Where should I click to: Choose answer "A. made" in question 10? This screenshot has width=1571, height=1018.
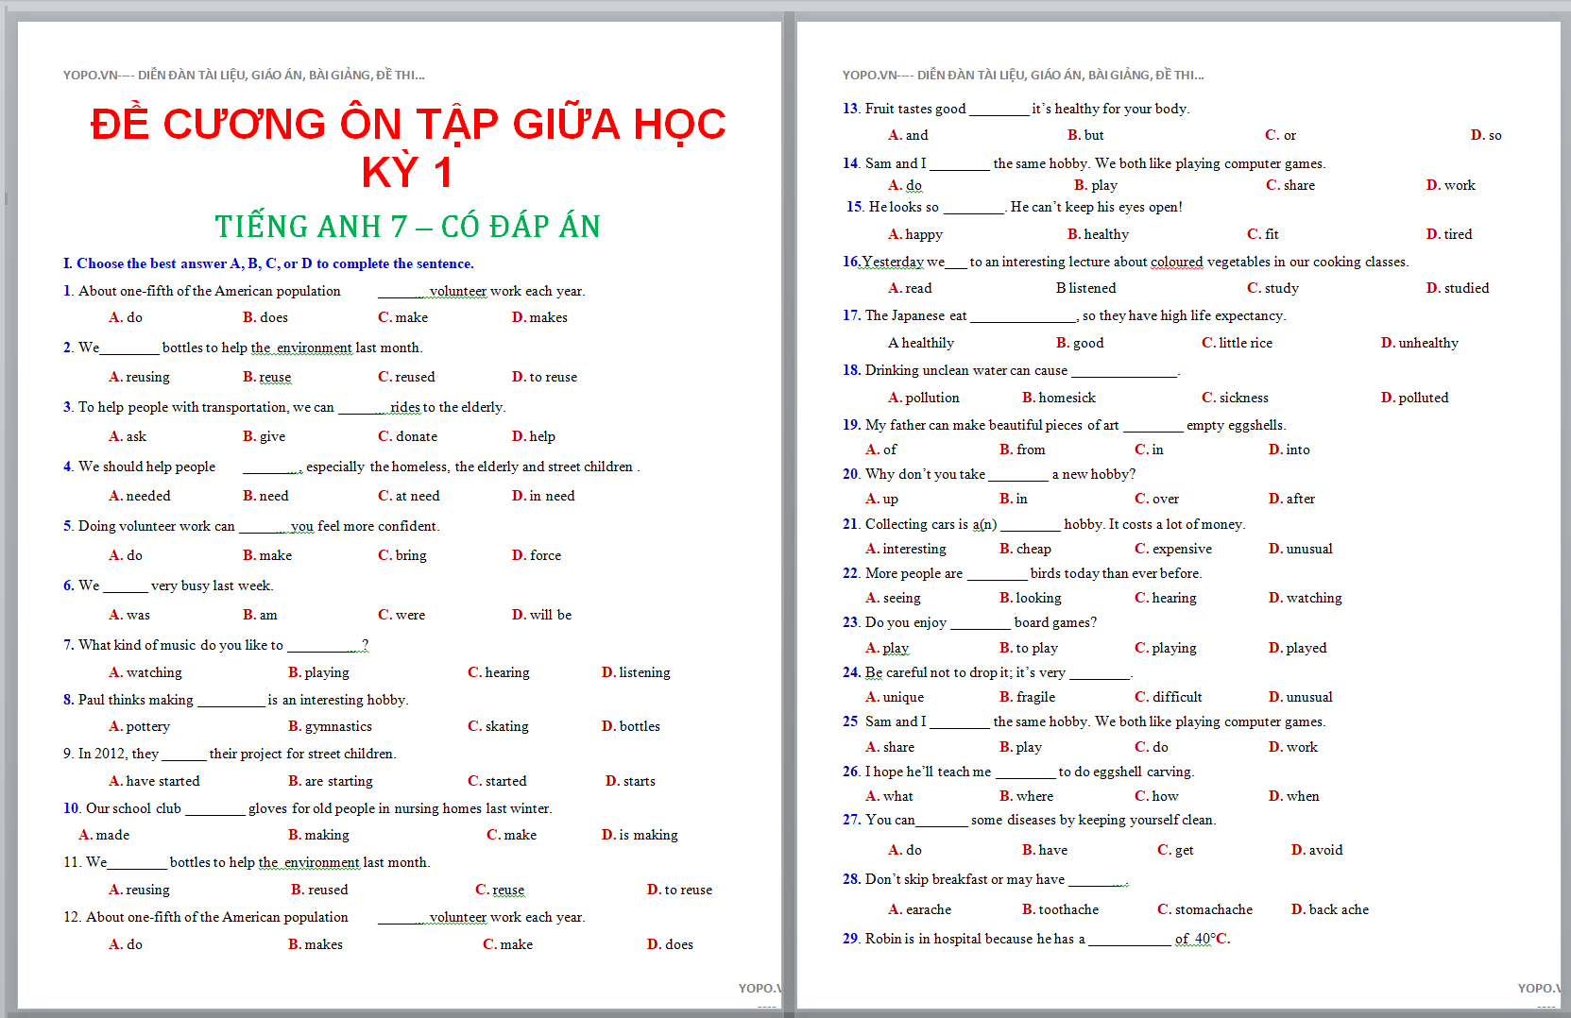point(104,835)
